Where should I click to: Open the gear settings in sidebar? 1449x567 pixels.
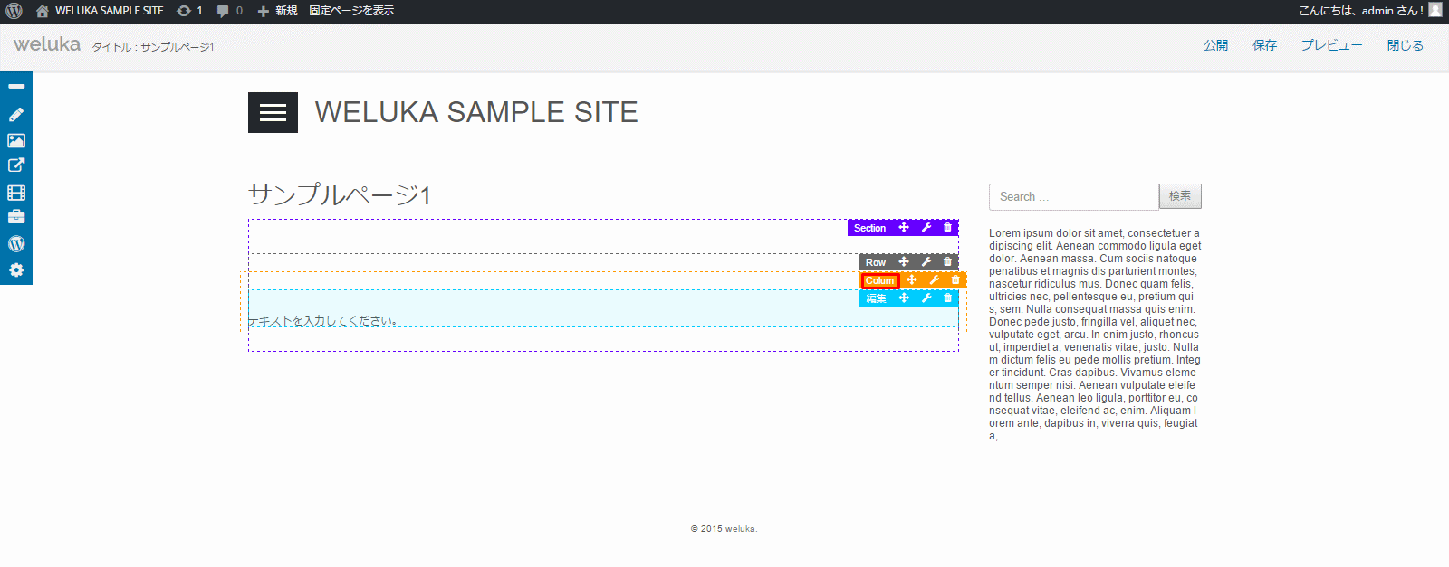point(16,270)
